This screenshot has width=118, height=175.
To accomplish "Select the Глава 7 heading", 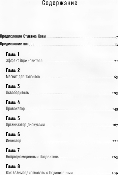I will (x=13, y=150).
